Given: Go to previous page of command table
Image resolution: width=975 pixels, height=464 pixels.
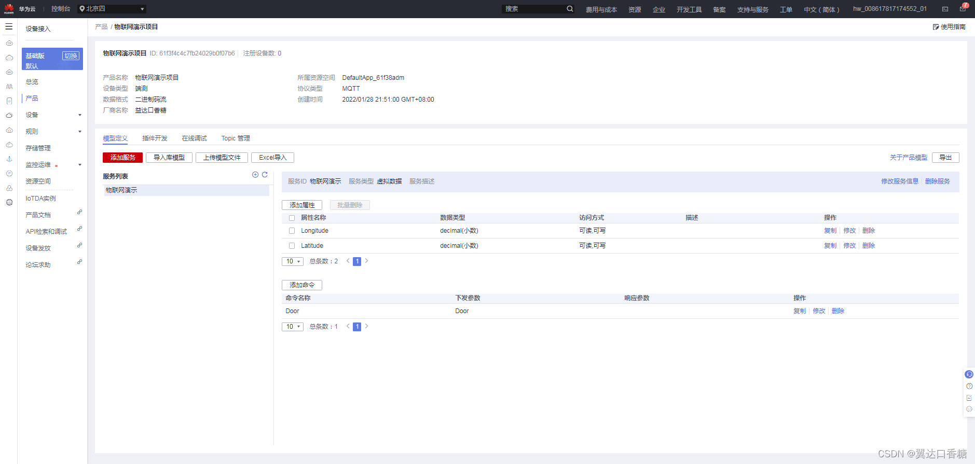Looking at the screenshot, I should coord(348,326).
